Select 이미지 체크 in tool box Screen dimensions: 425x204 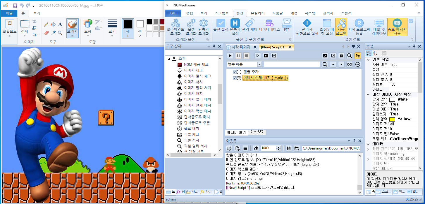193,70
